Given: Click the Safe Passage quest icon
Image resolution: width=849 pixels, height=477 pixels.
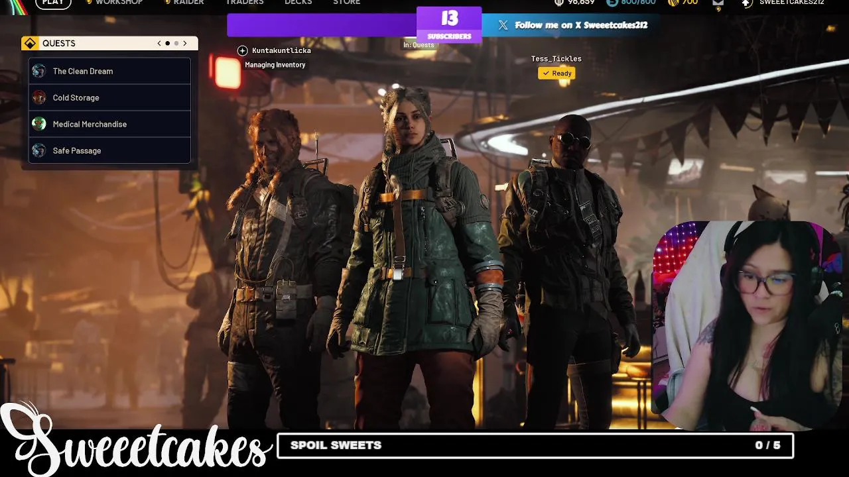Looking at the screenshot, I should click(x=39, y=150).
